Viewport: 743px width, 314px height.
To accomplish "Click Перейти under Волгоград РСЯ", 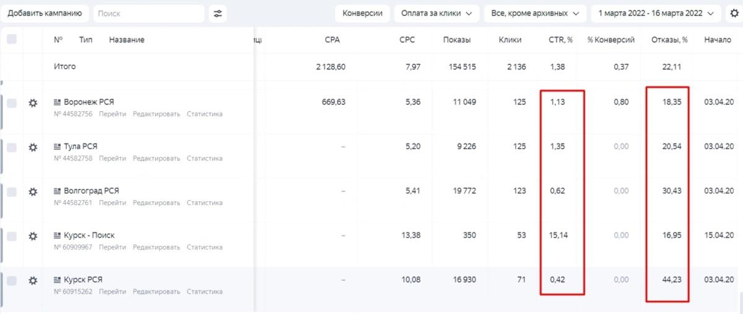I will (x=112, y=203).
